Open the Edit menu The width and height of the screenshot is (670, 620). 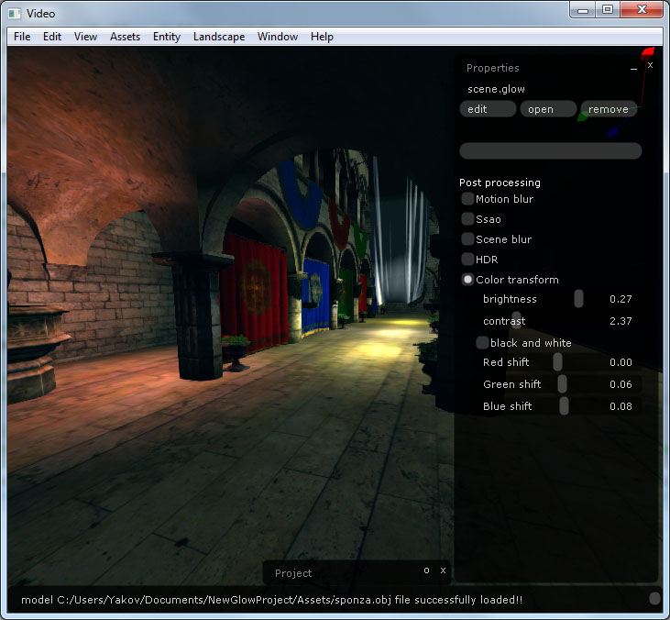coord(52,37)
